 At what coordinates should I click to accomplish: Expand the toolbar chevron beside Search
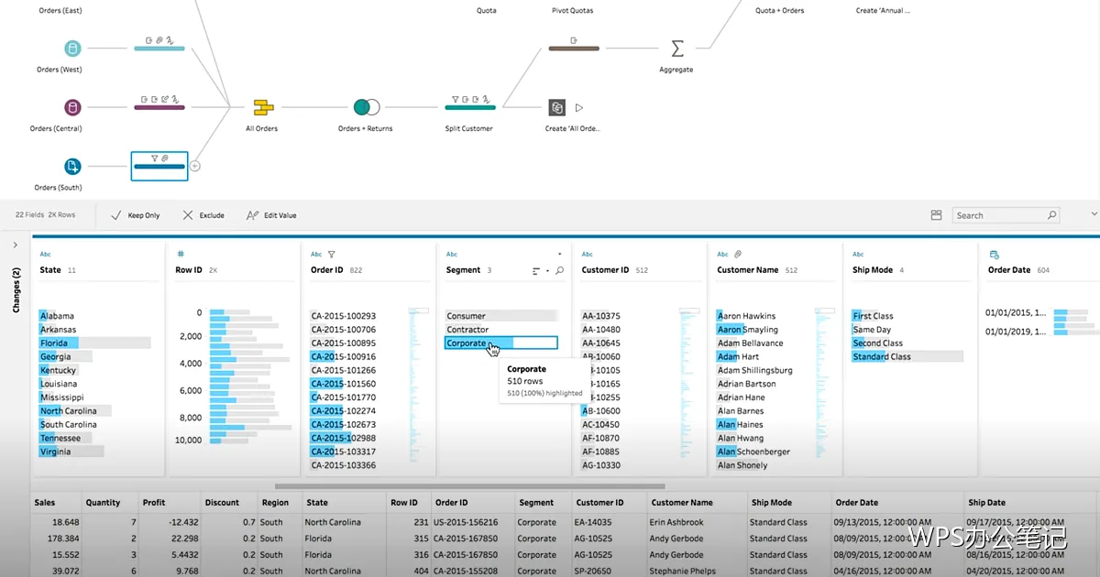coord(1094,214)
